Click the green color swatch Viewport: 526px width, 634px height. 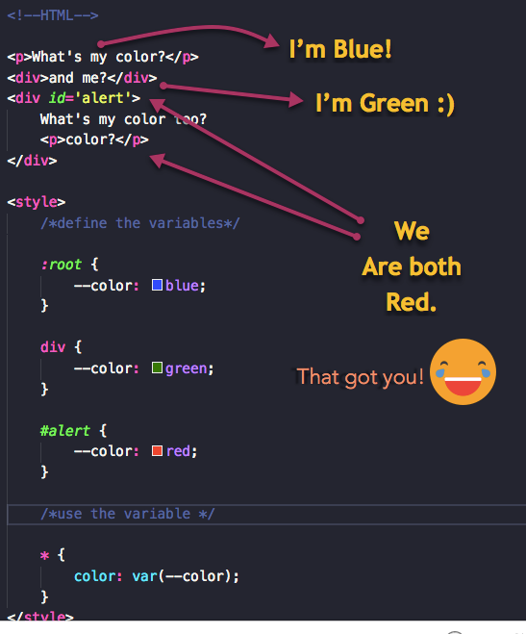click(157, 368)
